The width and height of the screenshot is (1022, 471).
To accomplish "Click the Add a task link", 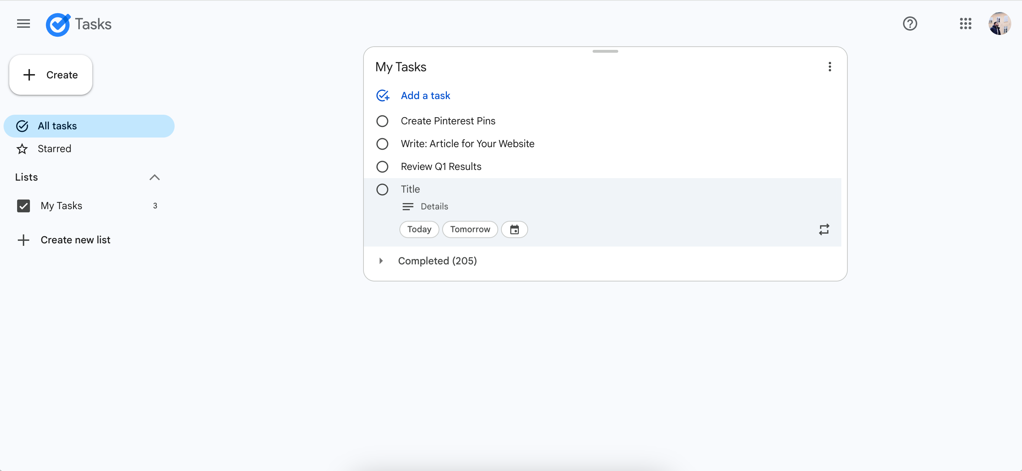I will [x=425, y=95].
